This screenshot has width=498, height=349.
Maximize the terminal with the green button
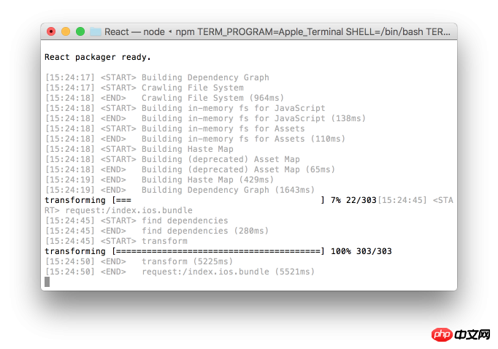point(80,31)
